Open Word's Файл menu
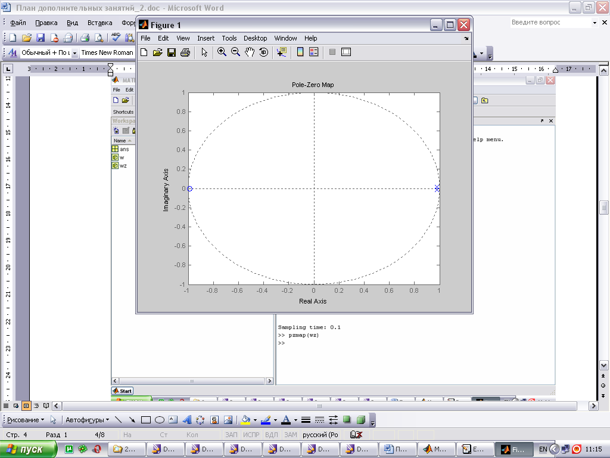Viewport: 610px width, 458px height. [x=18, y=23]
